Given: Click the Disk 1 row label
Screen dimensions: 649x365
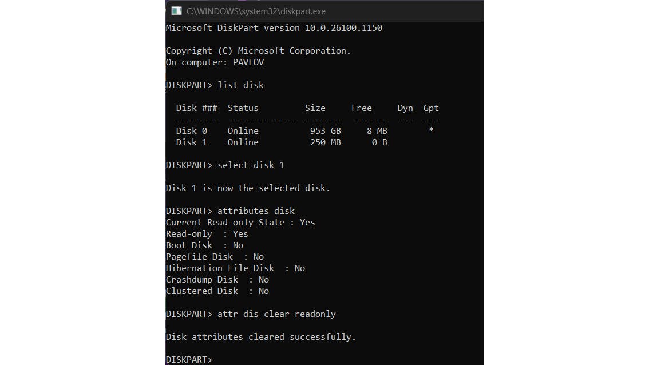Looking at the screenshot, I should [191, 142].
